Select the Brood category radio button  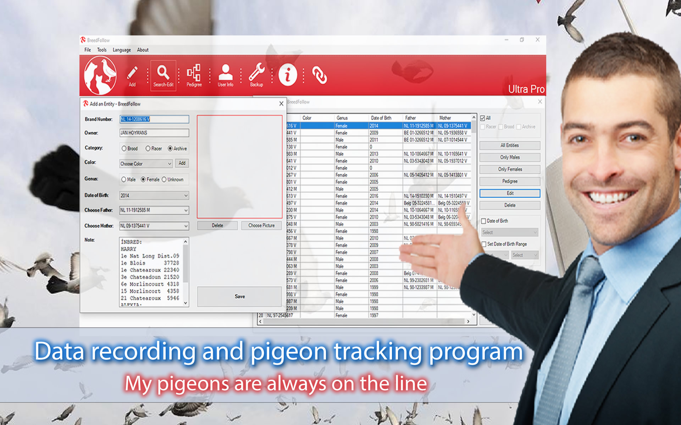click(124, 148)
